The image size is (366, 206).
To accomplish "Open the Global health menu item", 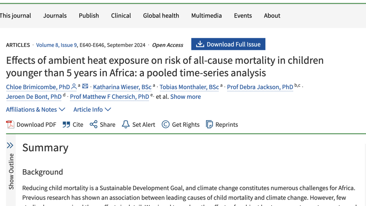I will tap(161, 16).
